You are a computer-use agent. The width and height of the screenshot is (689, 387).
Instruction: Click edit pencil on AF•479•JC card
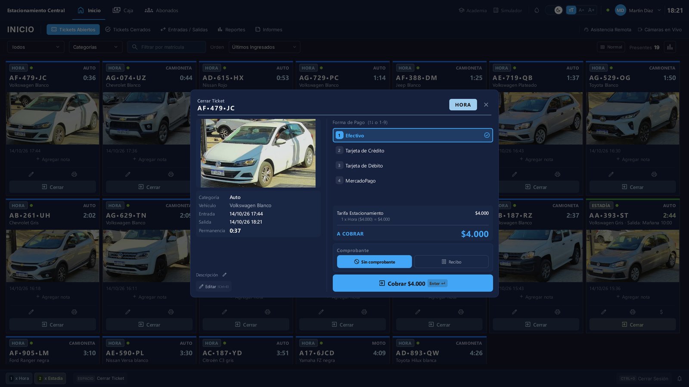pyautogui.click(x=31, y=174)
